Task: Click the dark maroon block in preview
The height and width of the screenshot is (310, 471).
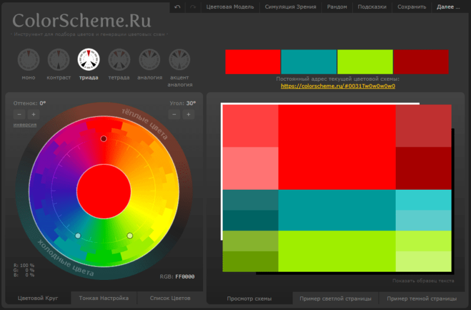Action: tap(423, 169)
